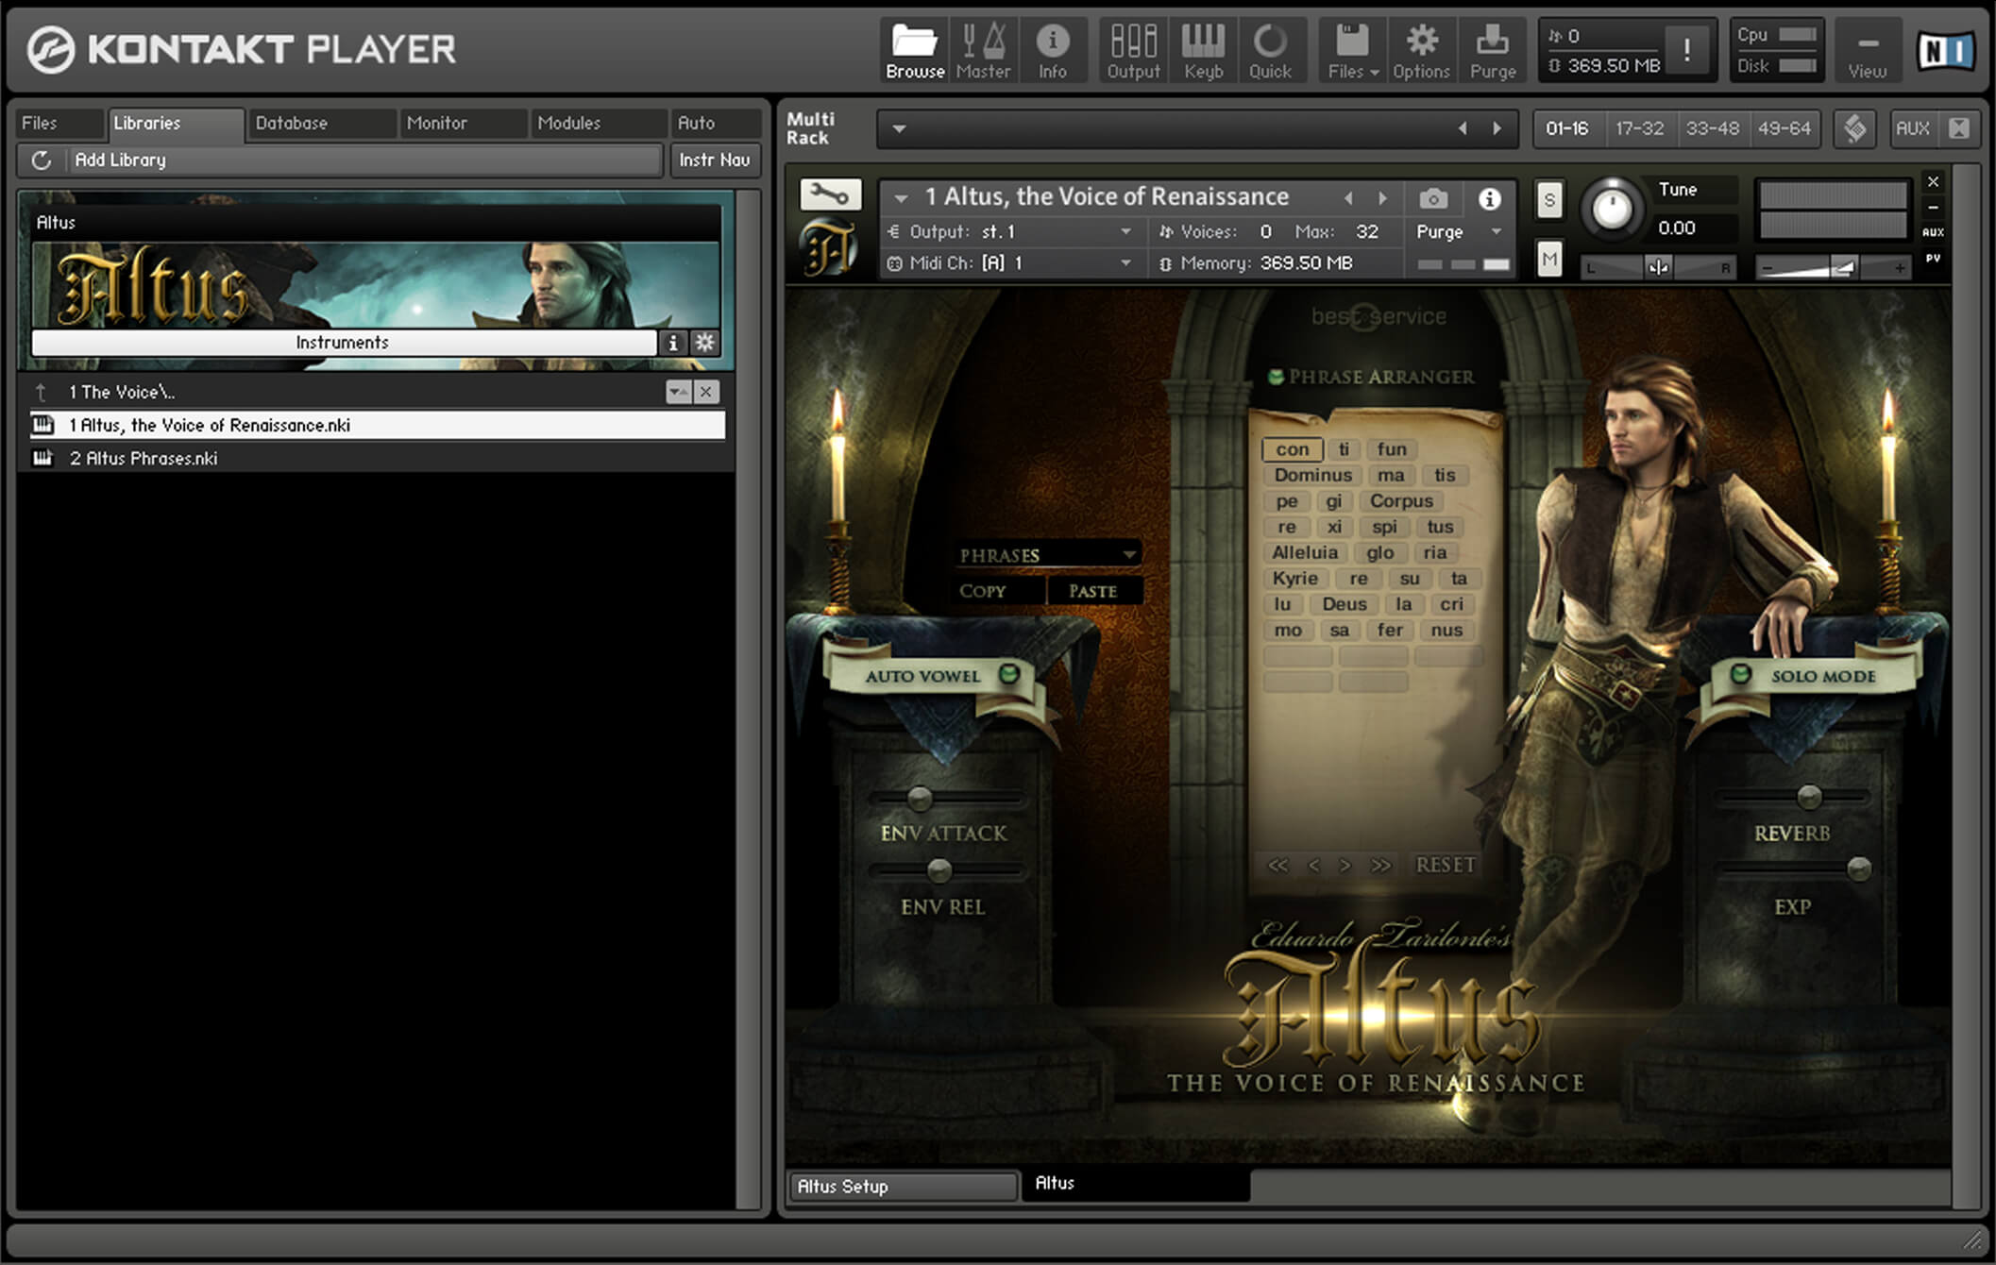
Task: Open instrument edit wrench icon
Action: [x=829, y=194]
